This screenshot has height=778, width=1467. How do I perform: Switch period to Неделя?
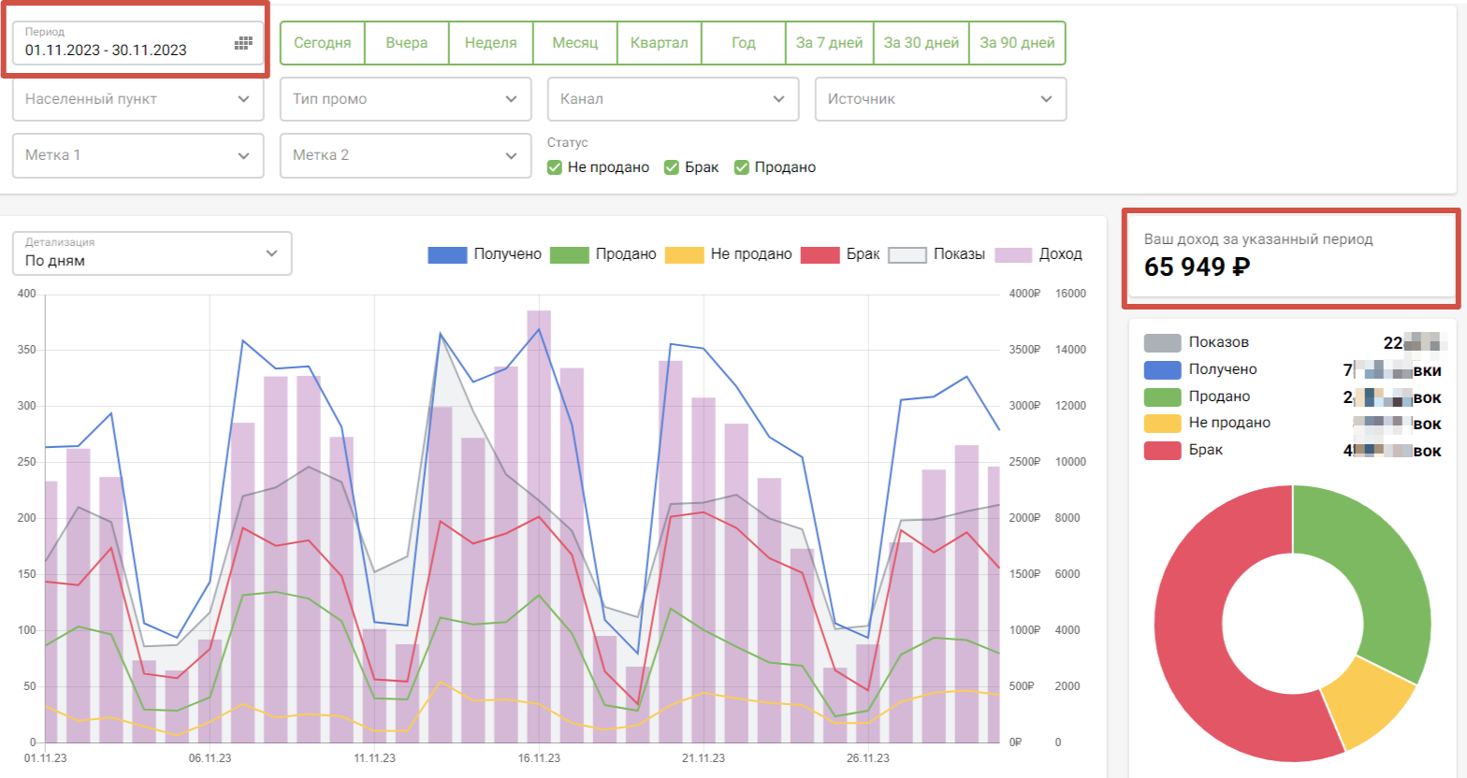(x=490, y=43)
